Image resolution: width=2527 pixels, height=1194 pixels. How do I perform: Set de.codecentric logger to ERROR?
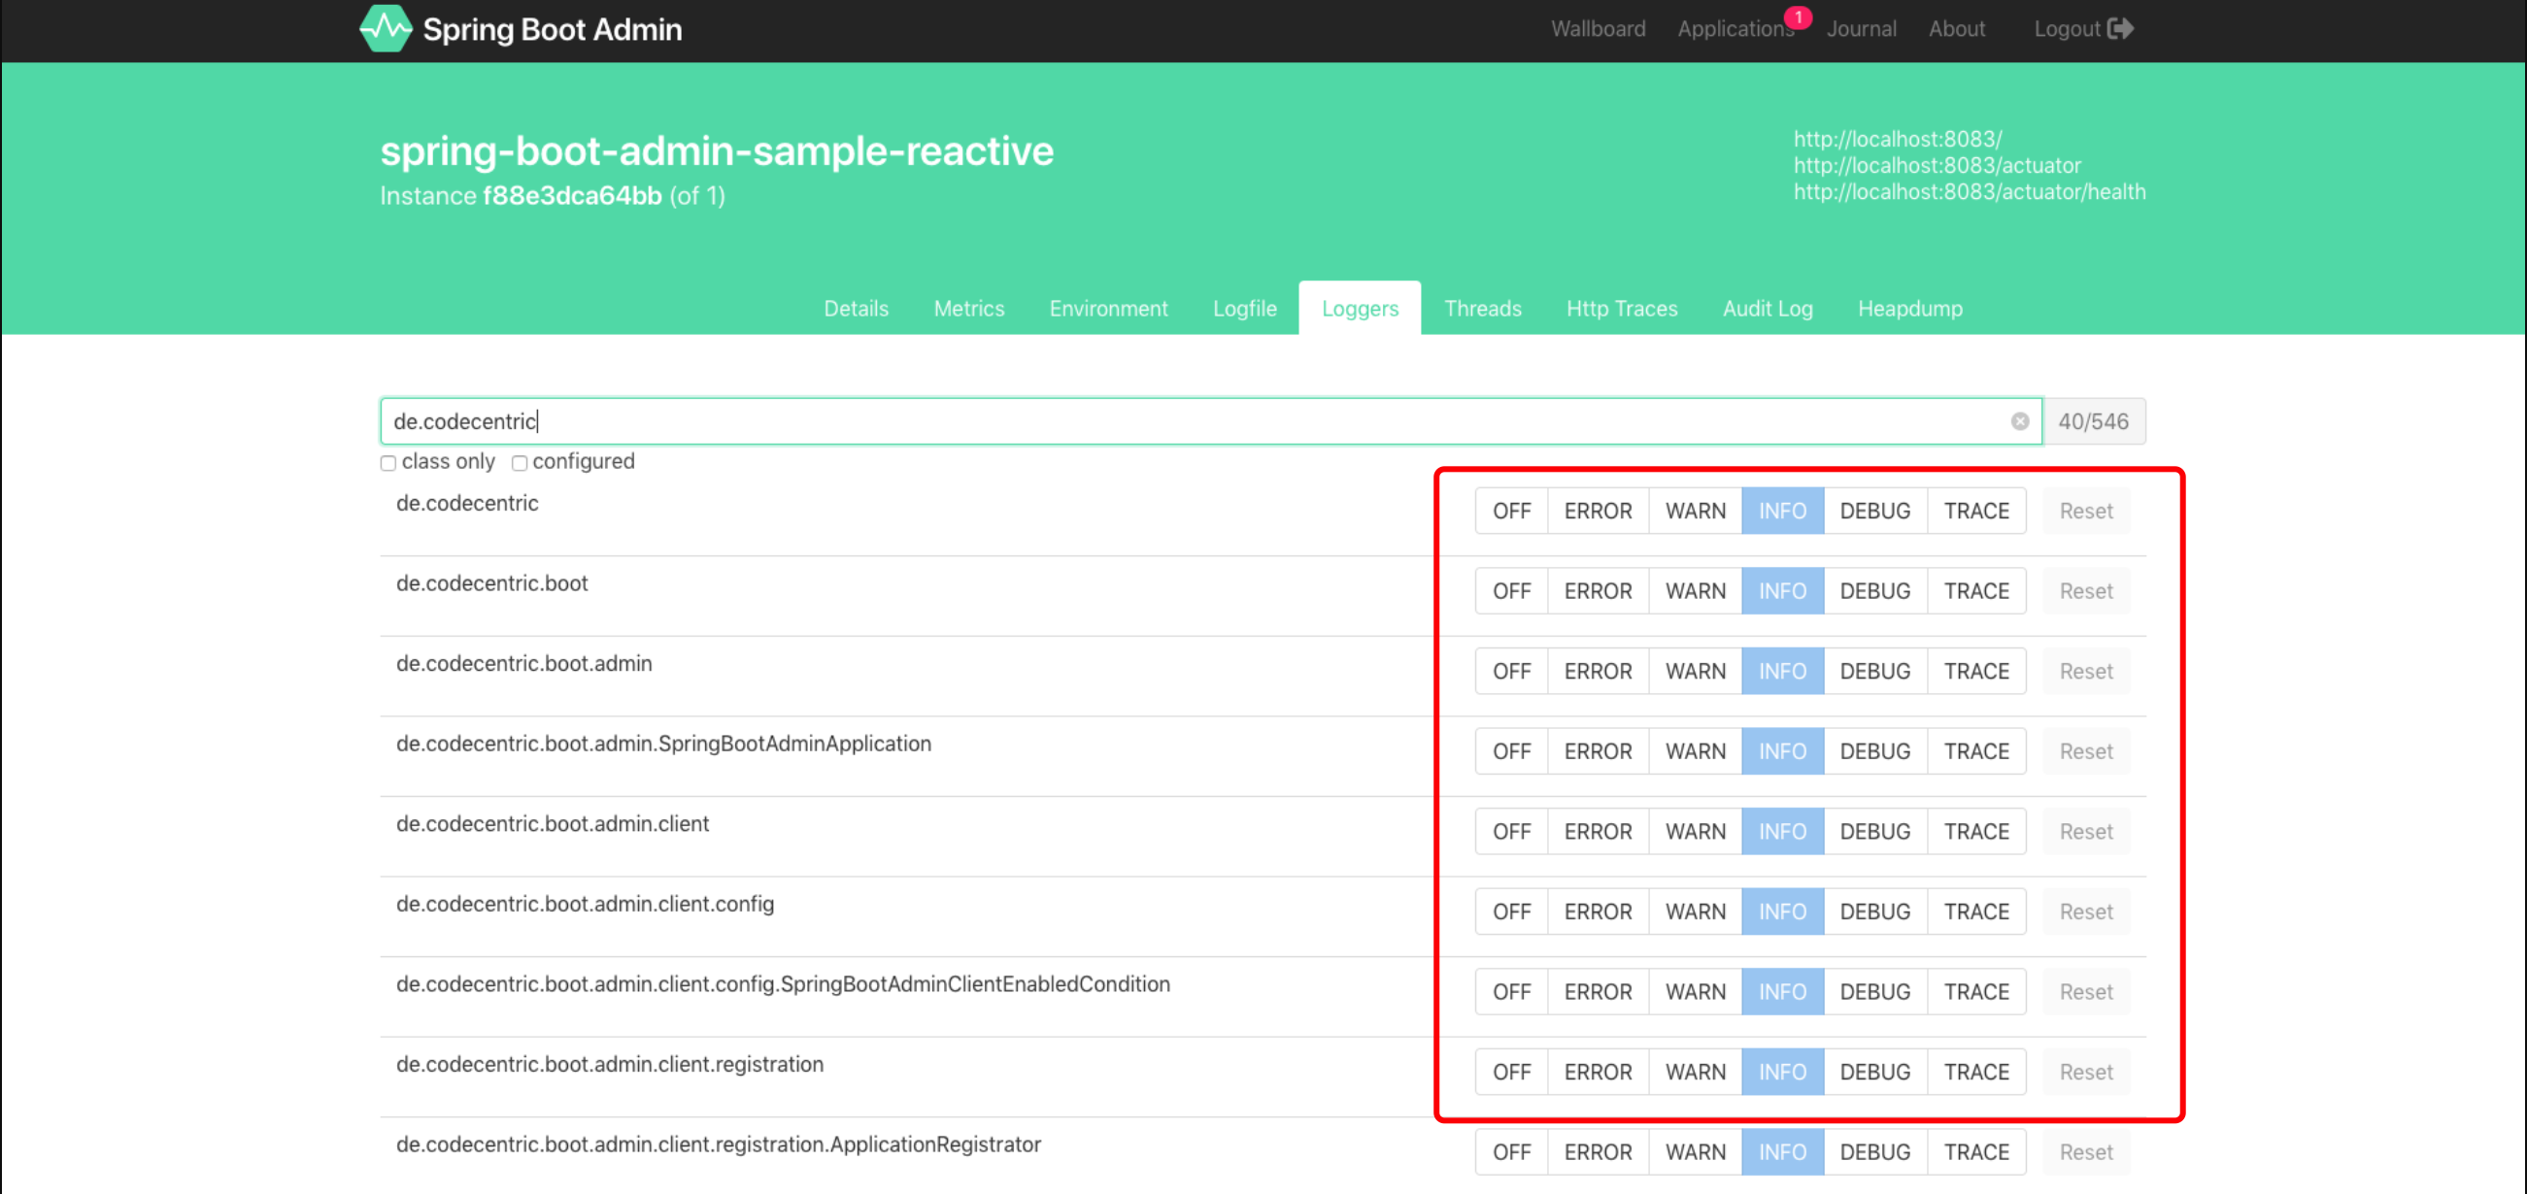coord(1597,511)
